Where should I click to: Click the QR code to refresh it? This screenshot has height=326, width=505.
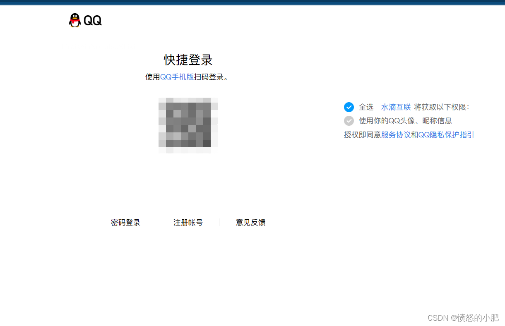pos(188,125)
